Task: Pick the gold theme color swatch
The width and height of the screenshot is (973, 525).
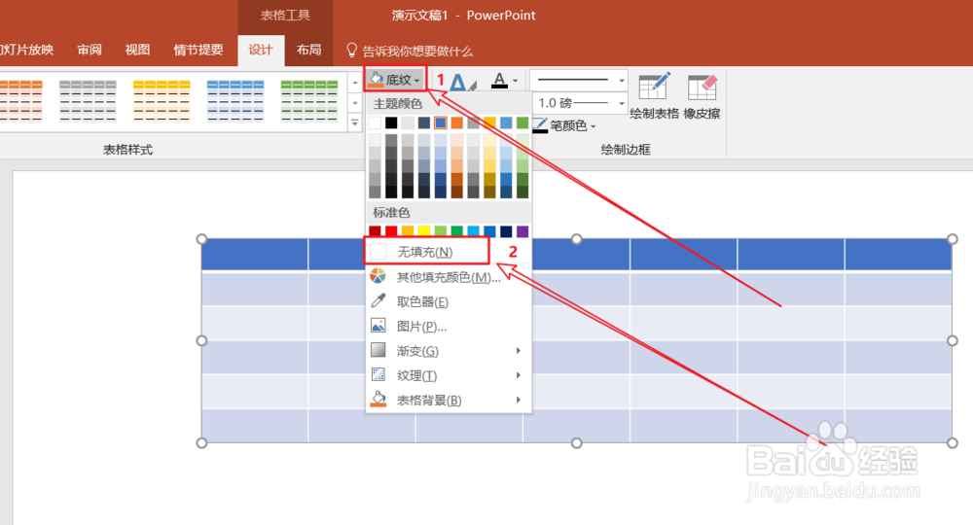Action: pyautogui.click(x=489, y=122)
